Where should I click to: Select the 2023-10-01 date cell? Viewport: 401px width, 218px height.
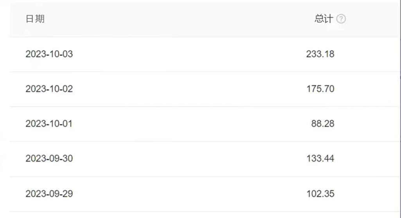pyautogui.click(x=49, y=124)
